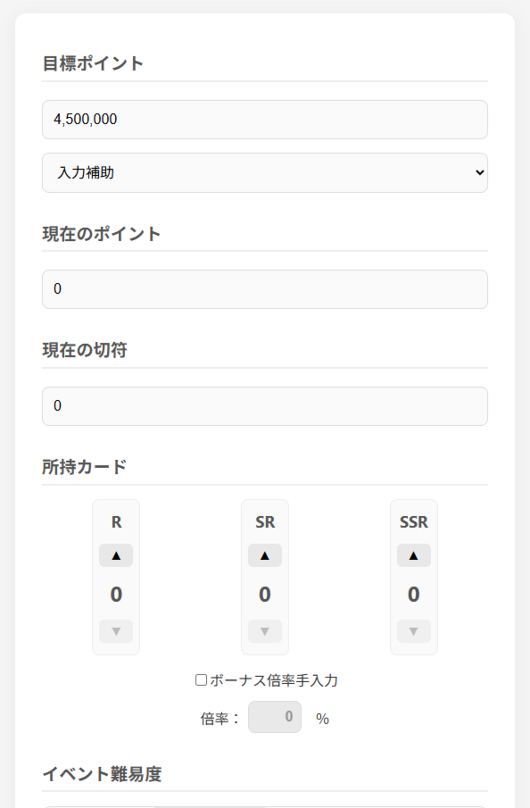This screenshot has height=808, width=530.
Task: Decrease the SR card count
Action: pos(265,631)
